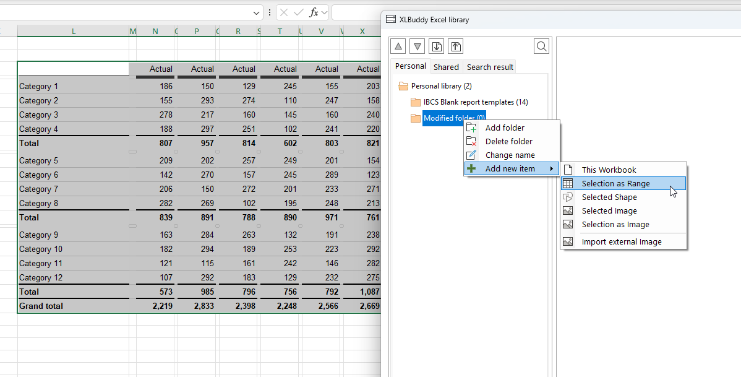Click the formula bar enter checkmark
Viewport: 741px width, 377px height.
coord(299,12)
